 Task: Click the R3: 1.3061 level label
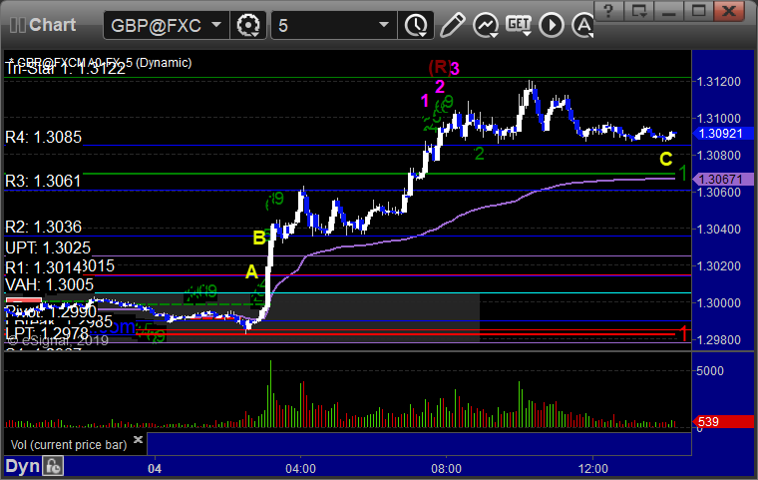(x=43, y=181)
